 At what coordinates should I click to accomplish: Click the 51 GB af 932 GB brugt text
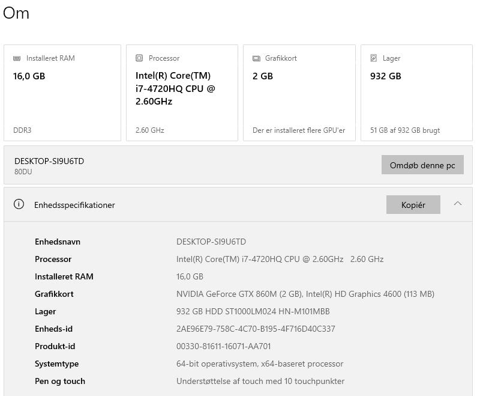[x=405, y=130]
